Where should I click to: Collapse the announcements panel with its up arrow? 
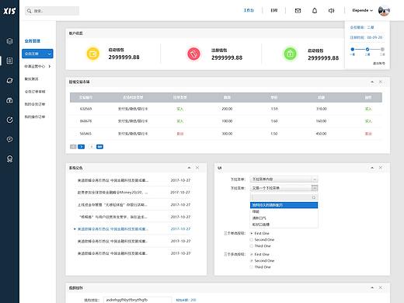(x=189, y=168)
